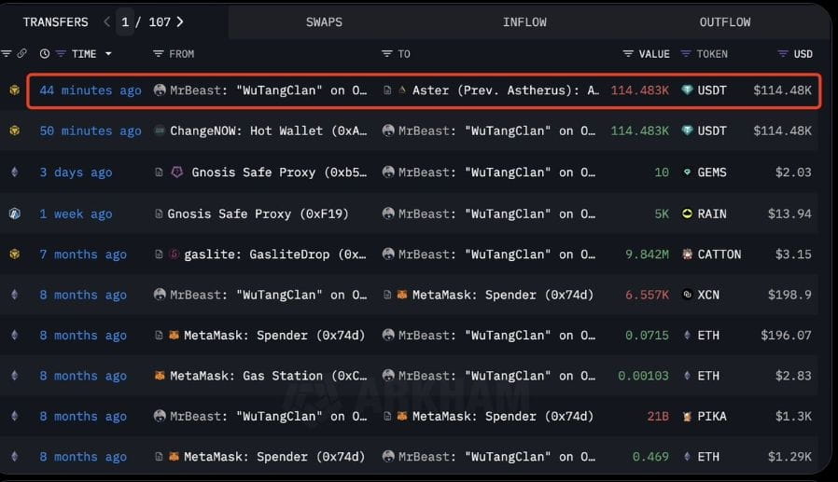
Task: Click the GEMS token icon
Action: 687,172
